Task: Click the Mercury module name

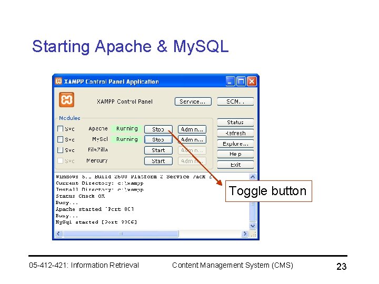Action: pyautogui.click(x=97, y=160)
